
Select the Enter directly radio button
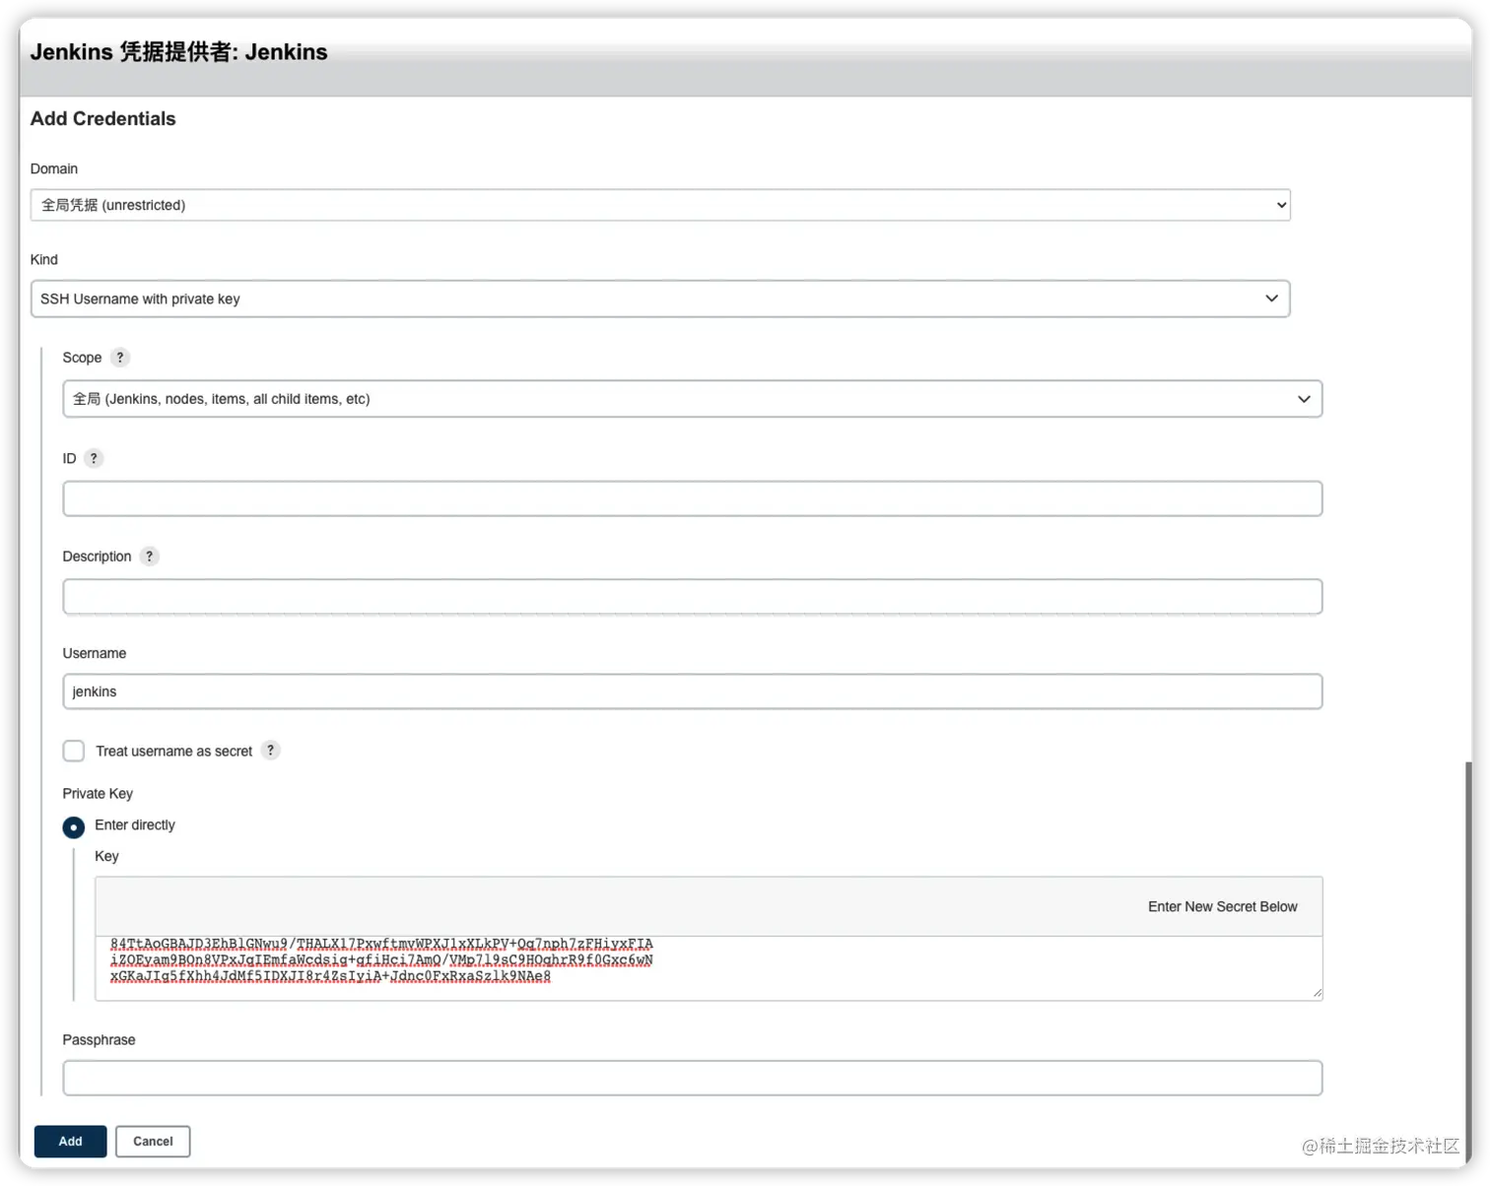pos(73,826)
